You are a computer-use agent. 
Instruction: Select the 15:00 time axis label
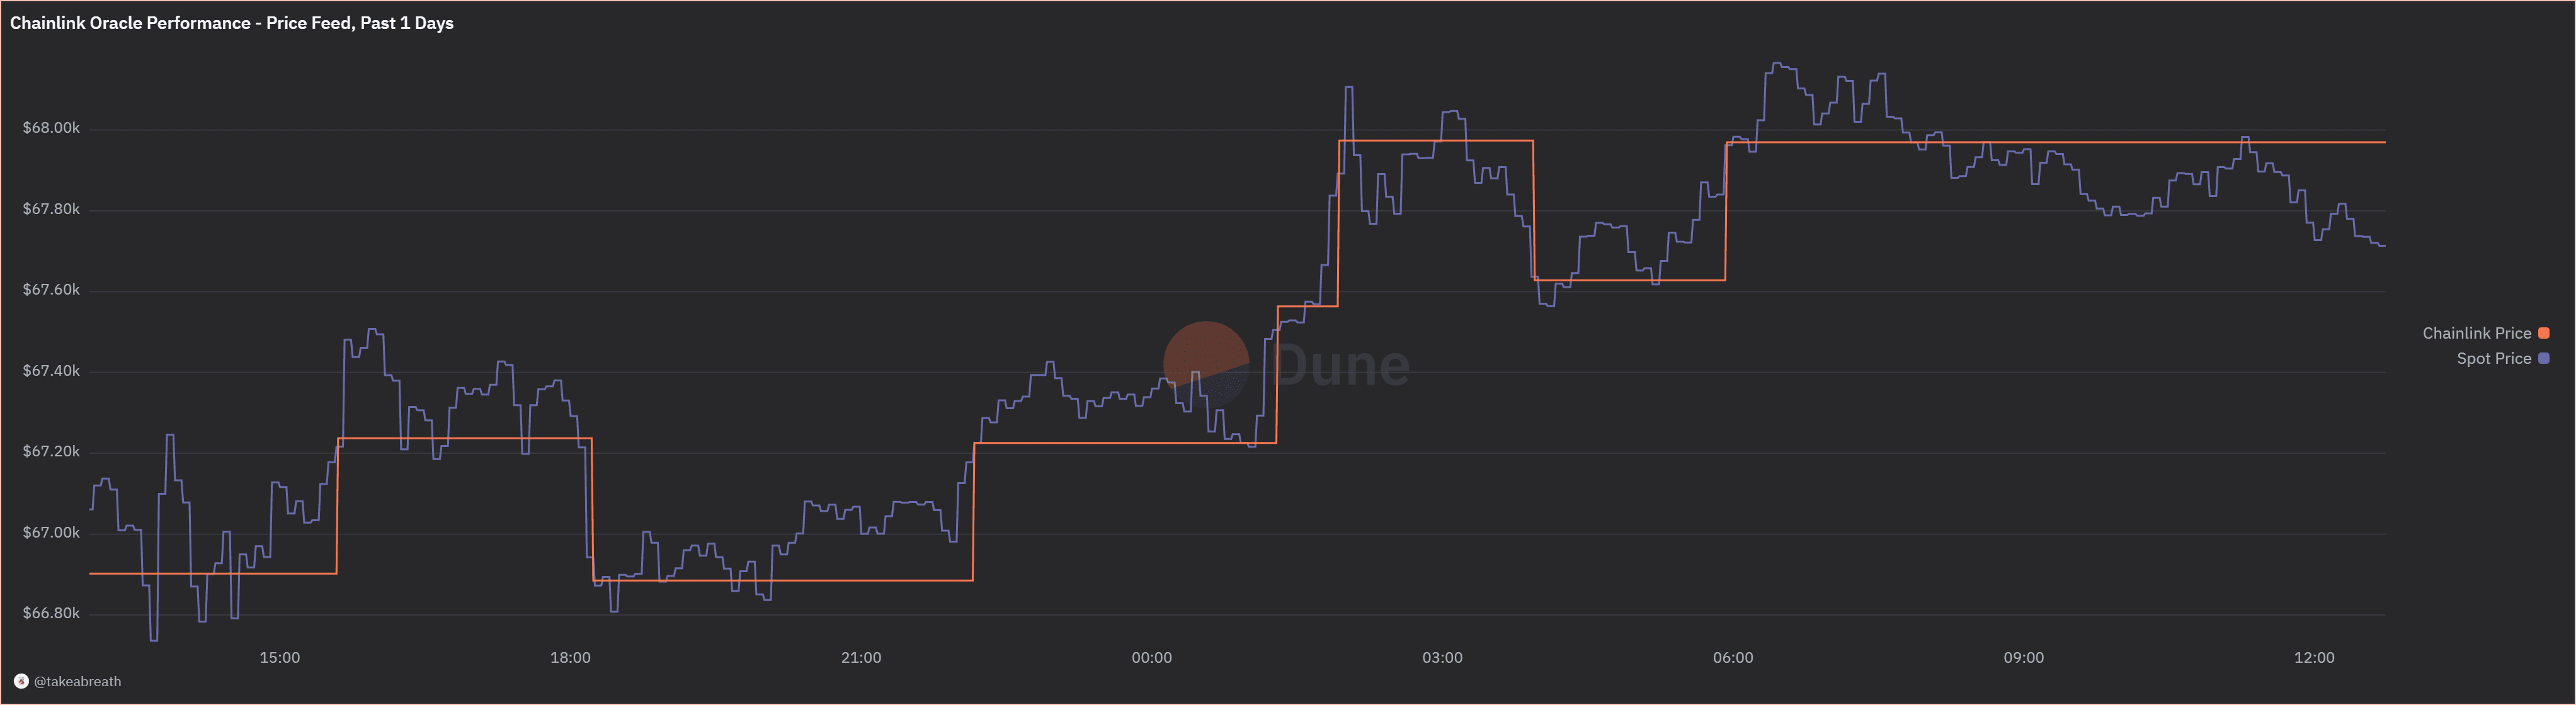click(x=279, y=657)
